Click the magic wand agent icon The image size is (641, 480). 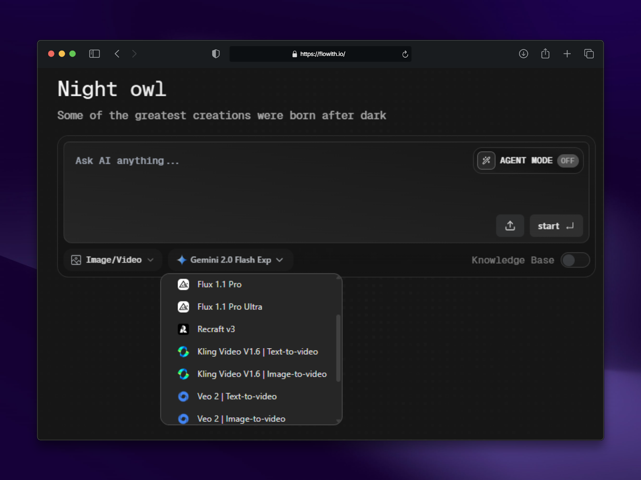pos(486,161)
